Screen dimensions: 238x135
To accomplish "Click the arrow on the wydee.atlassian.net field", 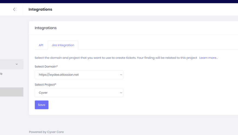I will pyautogui.click(x=121, y=75).
